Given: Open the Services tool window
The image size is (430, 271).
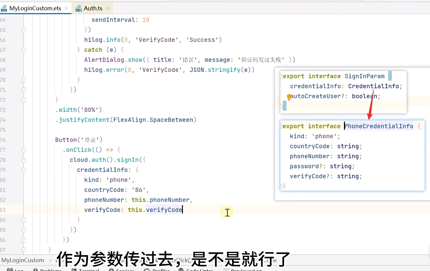Looking at the screenshot, I should (x=122, y=269).
